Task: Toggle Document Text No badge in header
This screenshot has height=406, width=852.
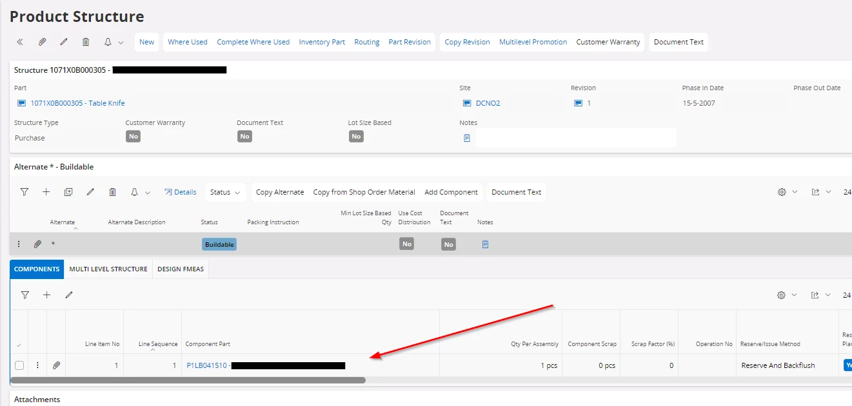Action: tap(244, 137)
